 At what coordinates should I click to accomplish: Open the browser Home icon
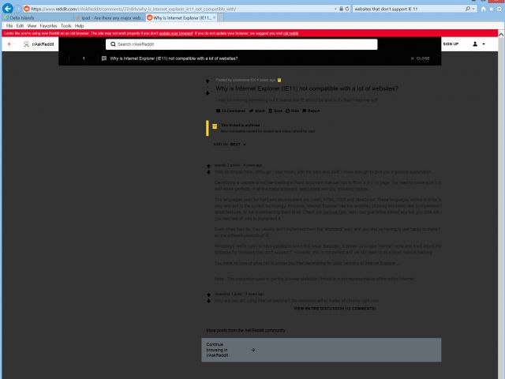(x=483, y=9)
